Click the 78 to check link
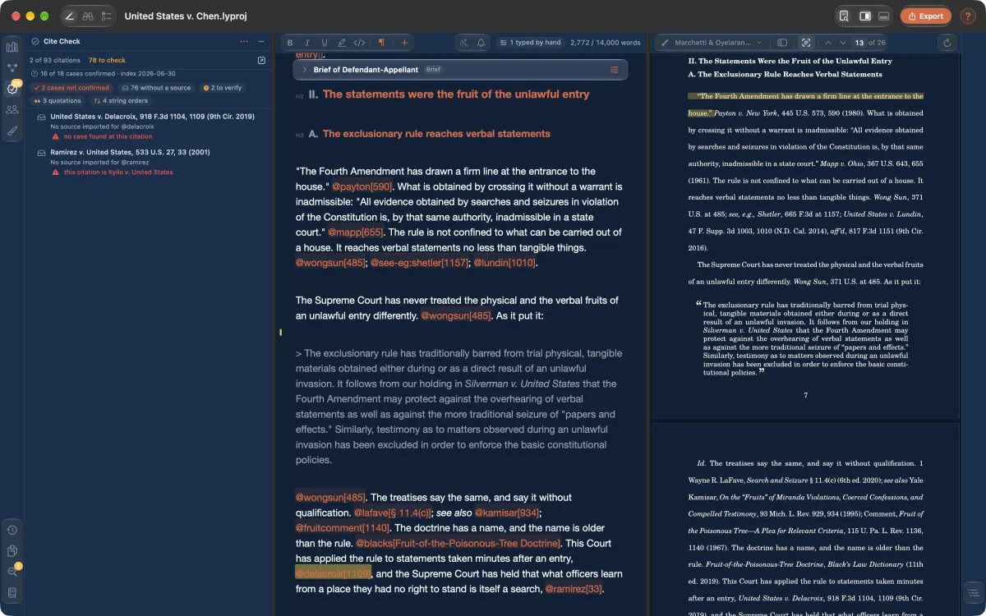 [x=107, y=60]
